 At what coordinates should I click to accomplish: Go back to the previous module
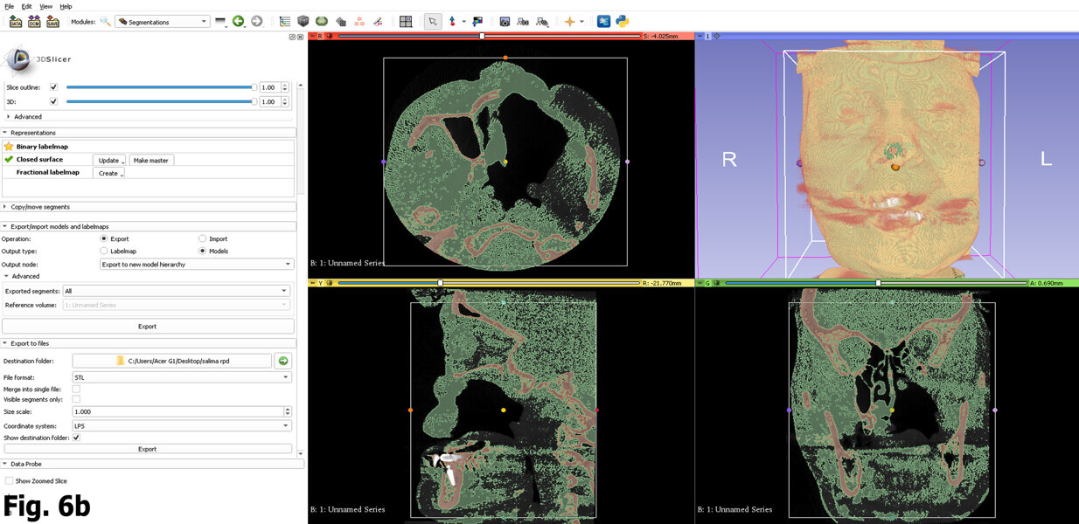[x=238, y=22]
